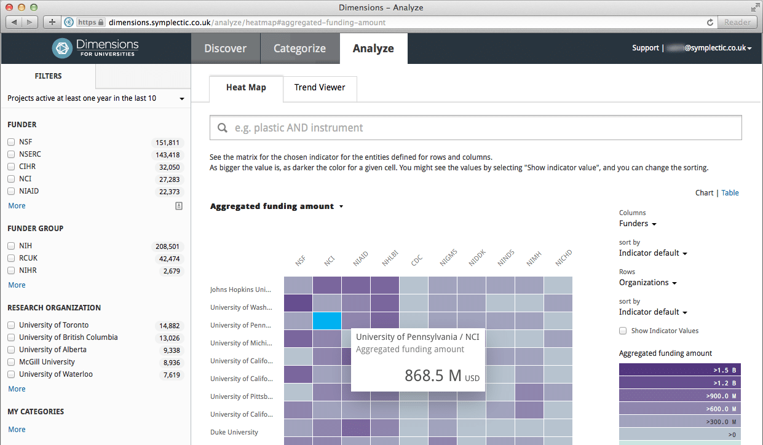Viewport: 763px width, 445px height.
Task: Select the Heat Map tab
Action: point(246,88)
